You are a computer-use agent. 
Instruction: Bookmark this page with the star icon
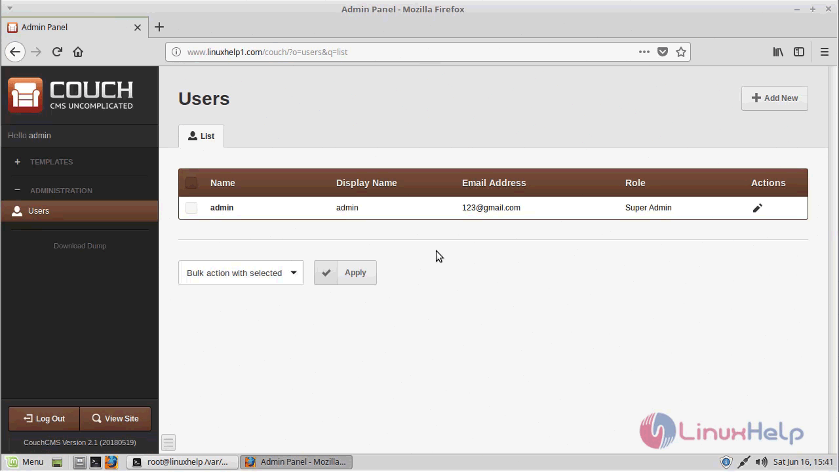tap(681, 52)
